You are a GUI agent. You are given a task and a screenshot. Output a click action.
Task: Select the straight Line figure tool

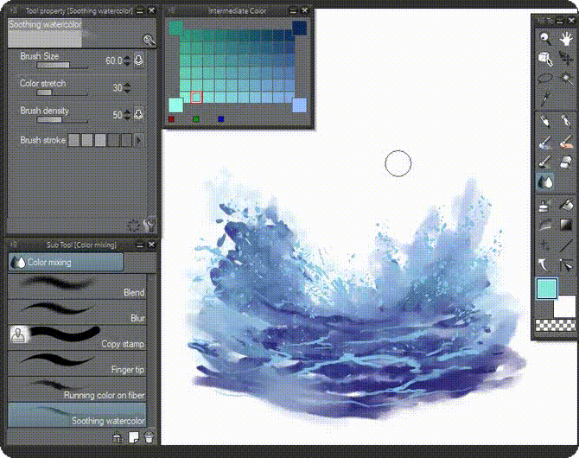click(566, 245)
